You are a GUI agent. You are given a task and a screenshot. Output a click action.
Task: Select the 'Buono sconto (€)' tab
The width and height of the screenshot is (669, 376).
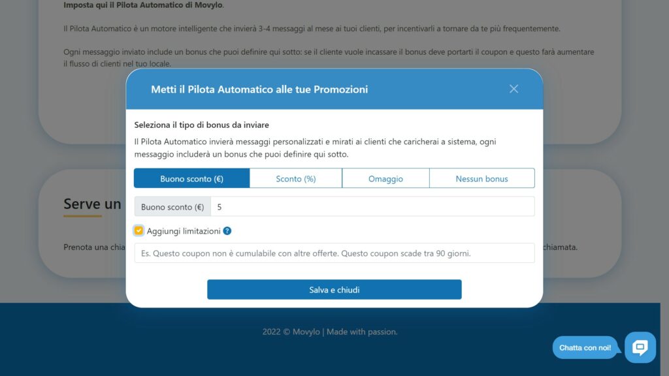[191, 178]
